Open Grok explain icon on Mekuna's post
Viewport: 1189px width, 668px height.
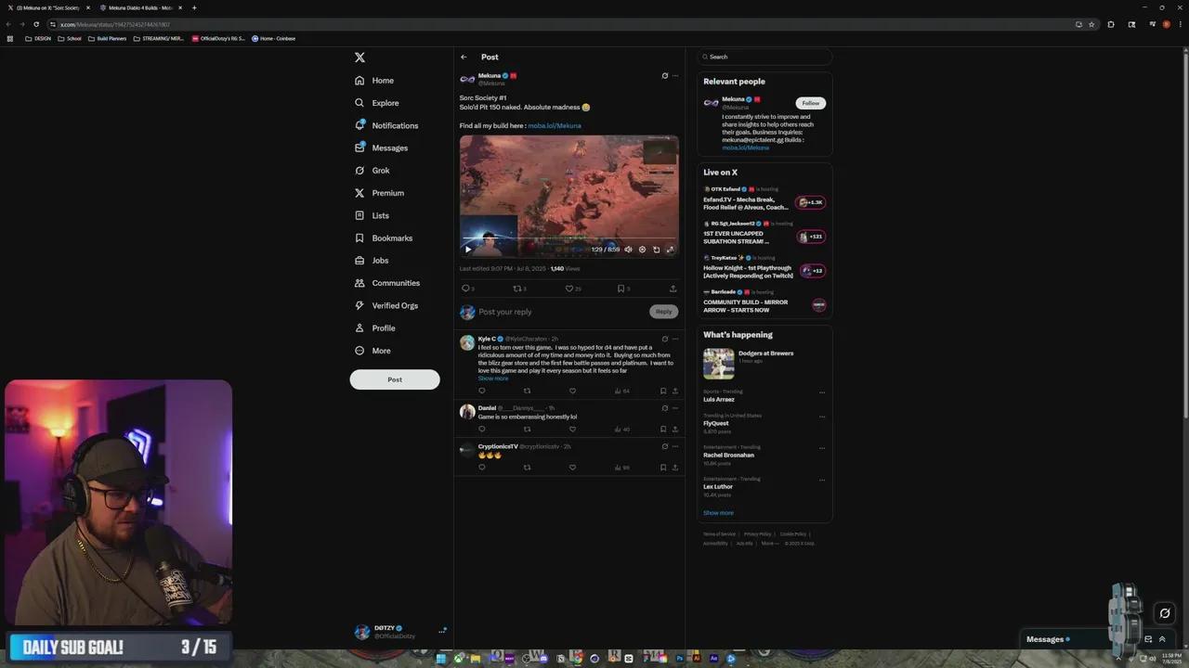pyautogui.click(x=664, y=76)
